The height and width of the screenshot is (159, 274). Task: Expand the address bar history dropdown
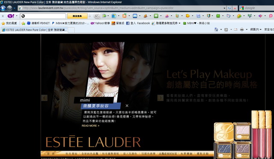[x=224, y=8]
